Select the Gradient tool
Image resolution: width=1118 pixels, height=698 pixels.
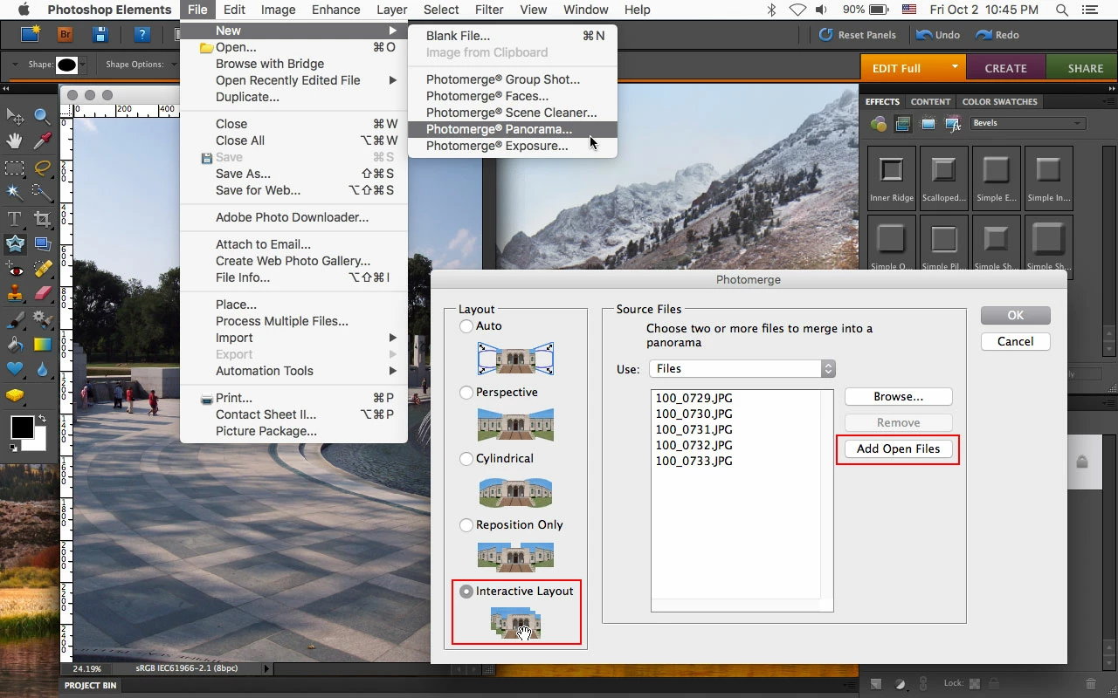pos(42,345)
